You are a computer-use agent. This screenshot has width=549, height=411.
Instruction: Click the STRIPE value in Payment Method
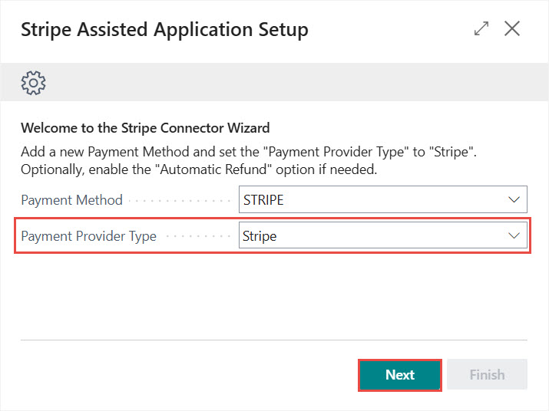coord(264,199)
